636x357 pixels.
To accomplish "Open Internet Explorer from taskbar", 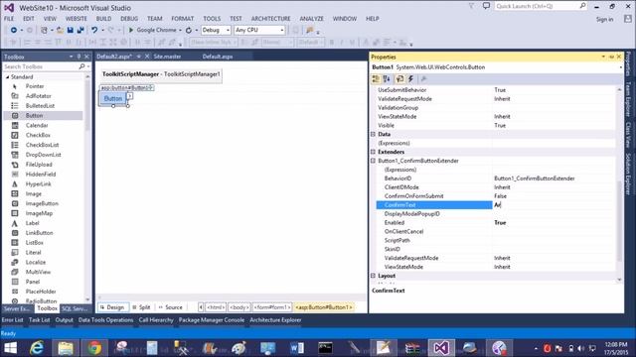I will [x=37, y=348].
